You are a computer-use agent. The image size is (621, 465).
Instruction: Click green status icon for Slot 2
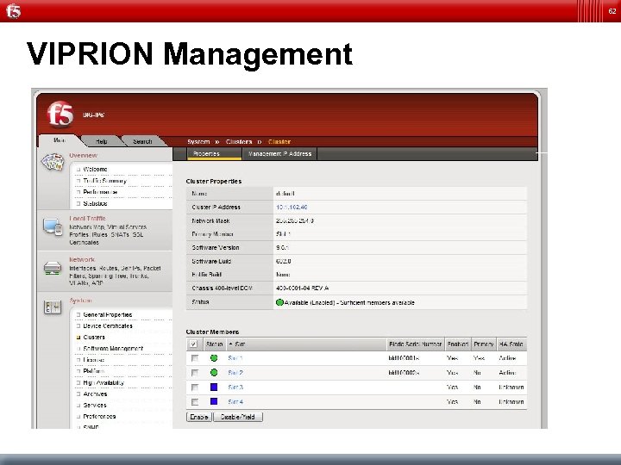click(214, 373)
